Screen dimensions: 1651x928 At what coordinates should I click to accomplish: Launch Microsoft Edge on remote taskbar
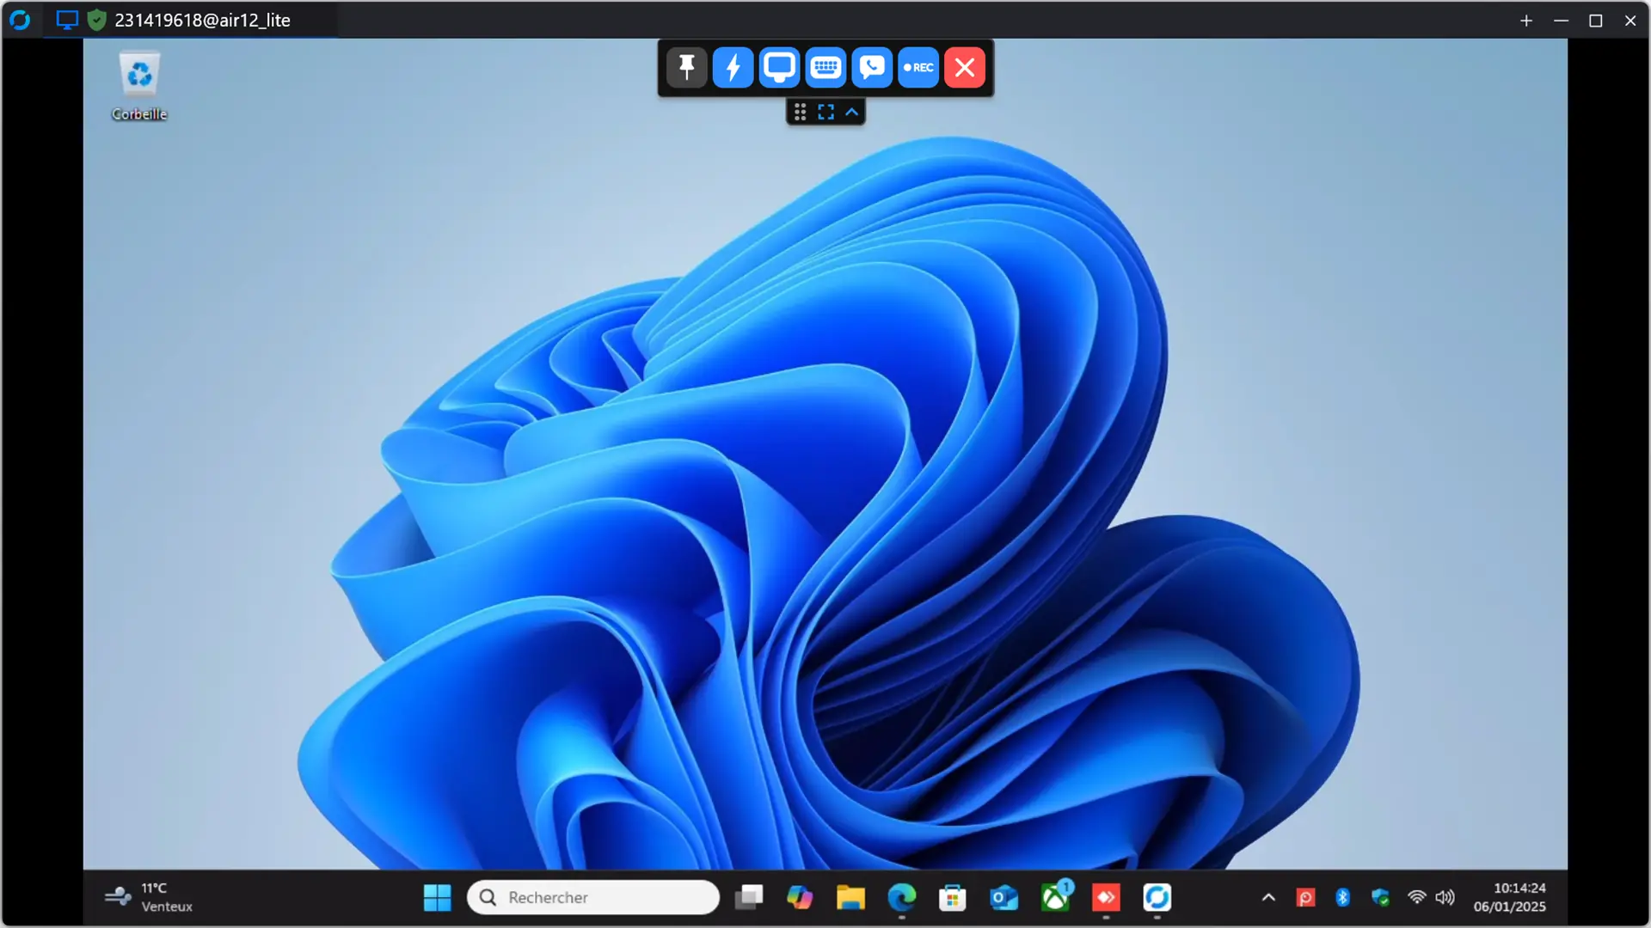(901, 897)
